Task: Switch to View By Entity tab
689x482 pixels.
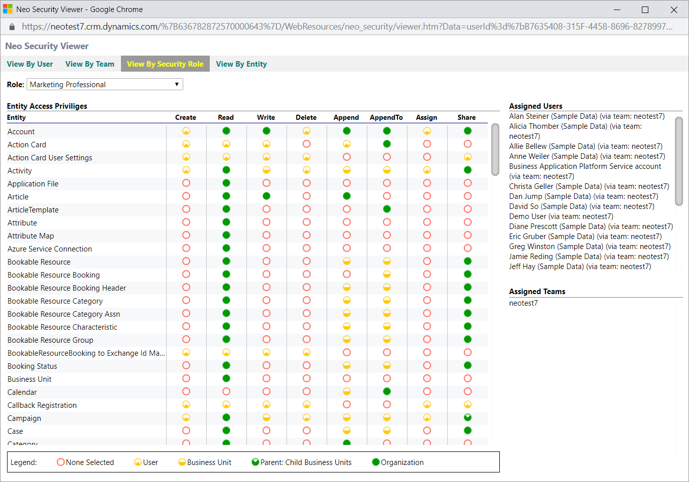Action: click(241, 64)
